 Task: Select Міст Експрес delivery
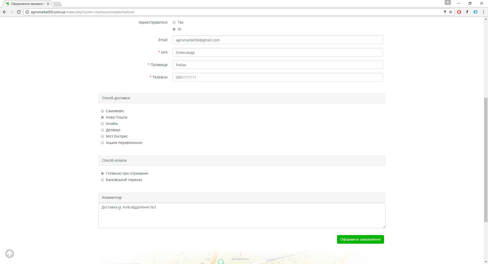point(102,136)
